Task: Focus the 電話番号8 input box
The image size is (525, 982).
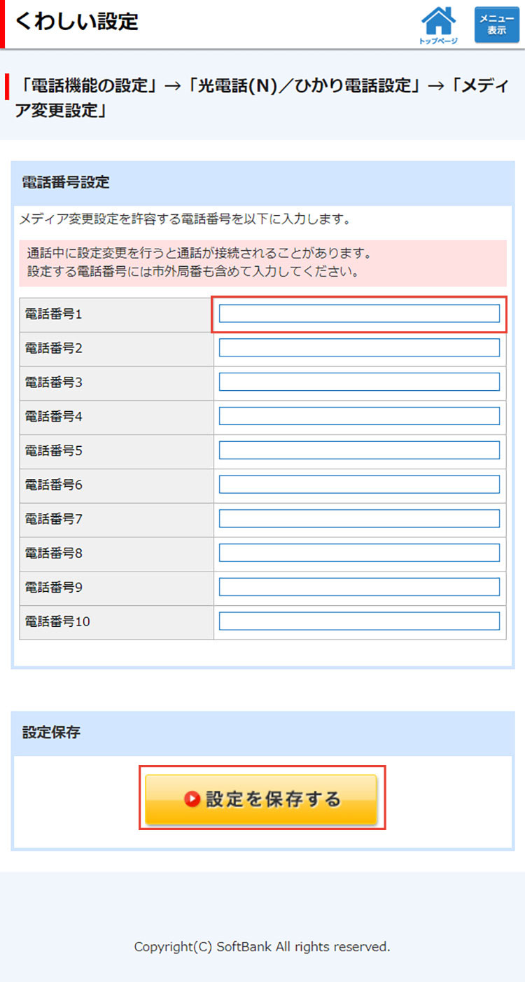Action: (x=359, y=553)
